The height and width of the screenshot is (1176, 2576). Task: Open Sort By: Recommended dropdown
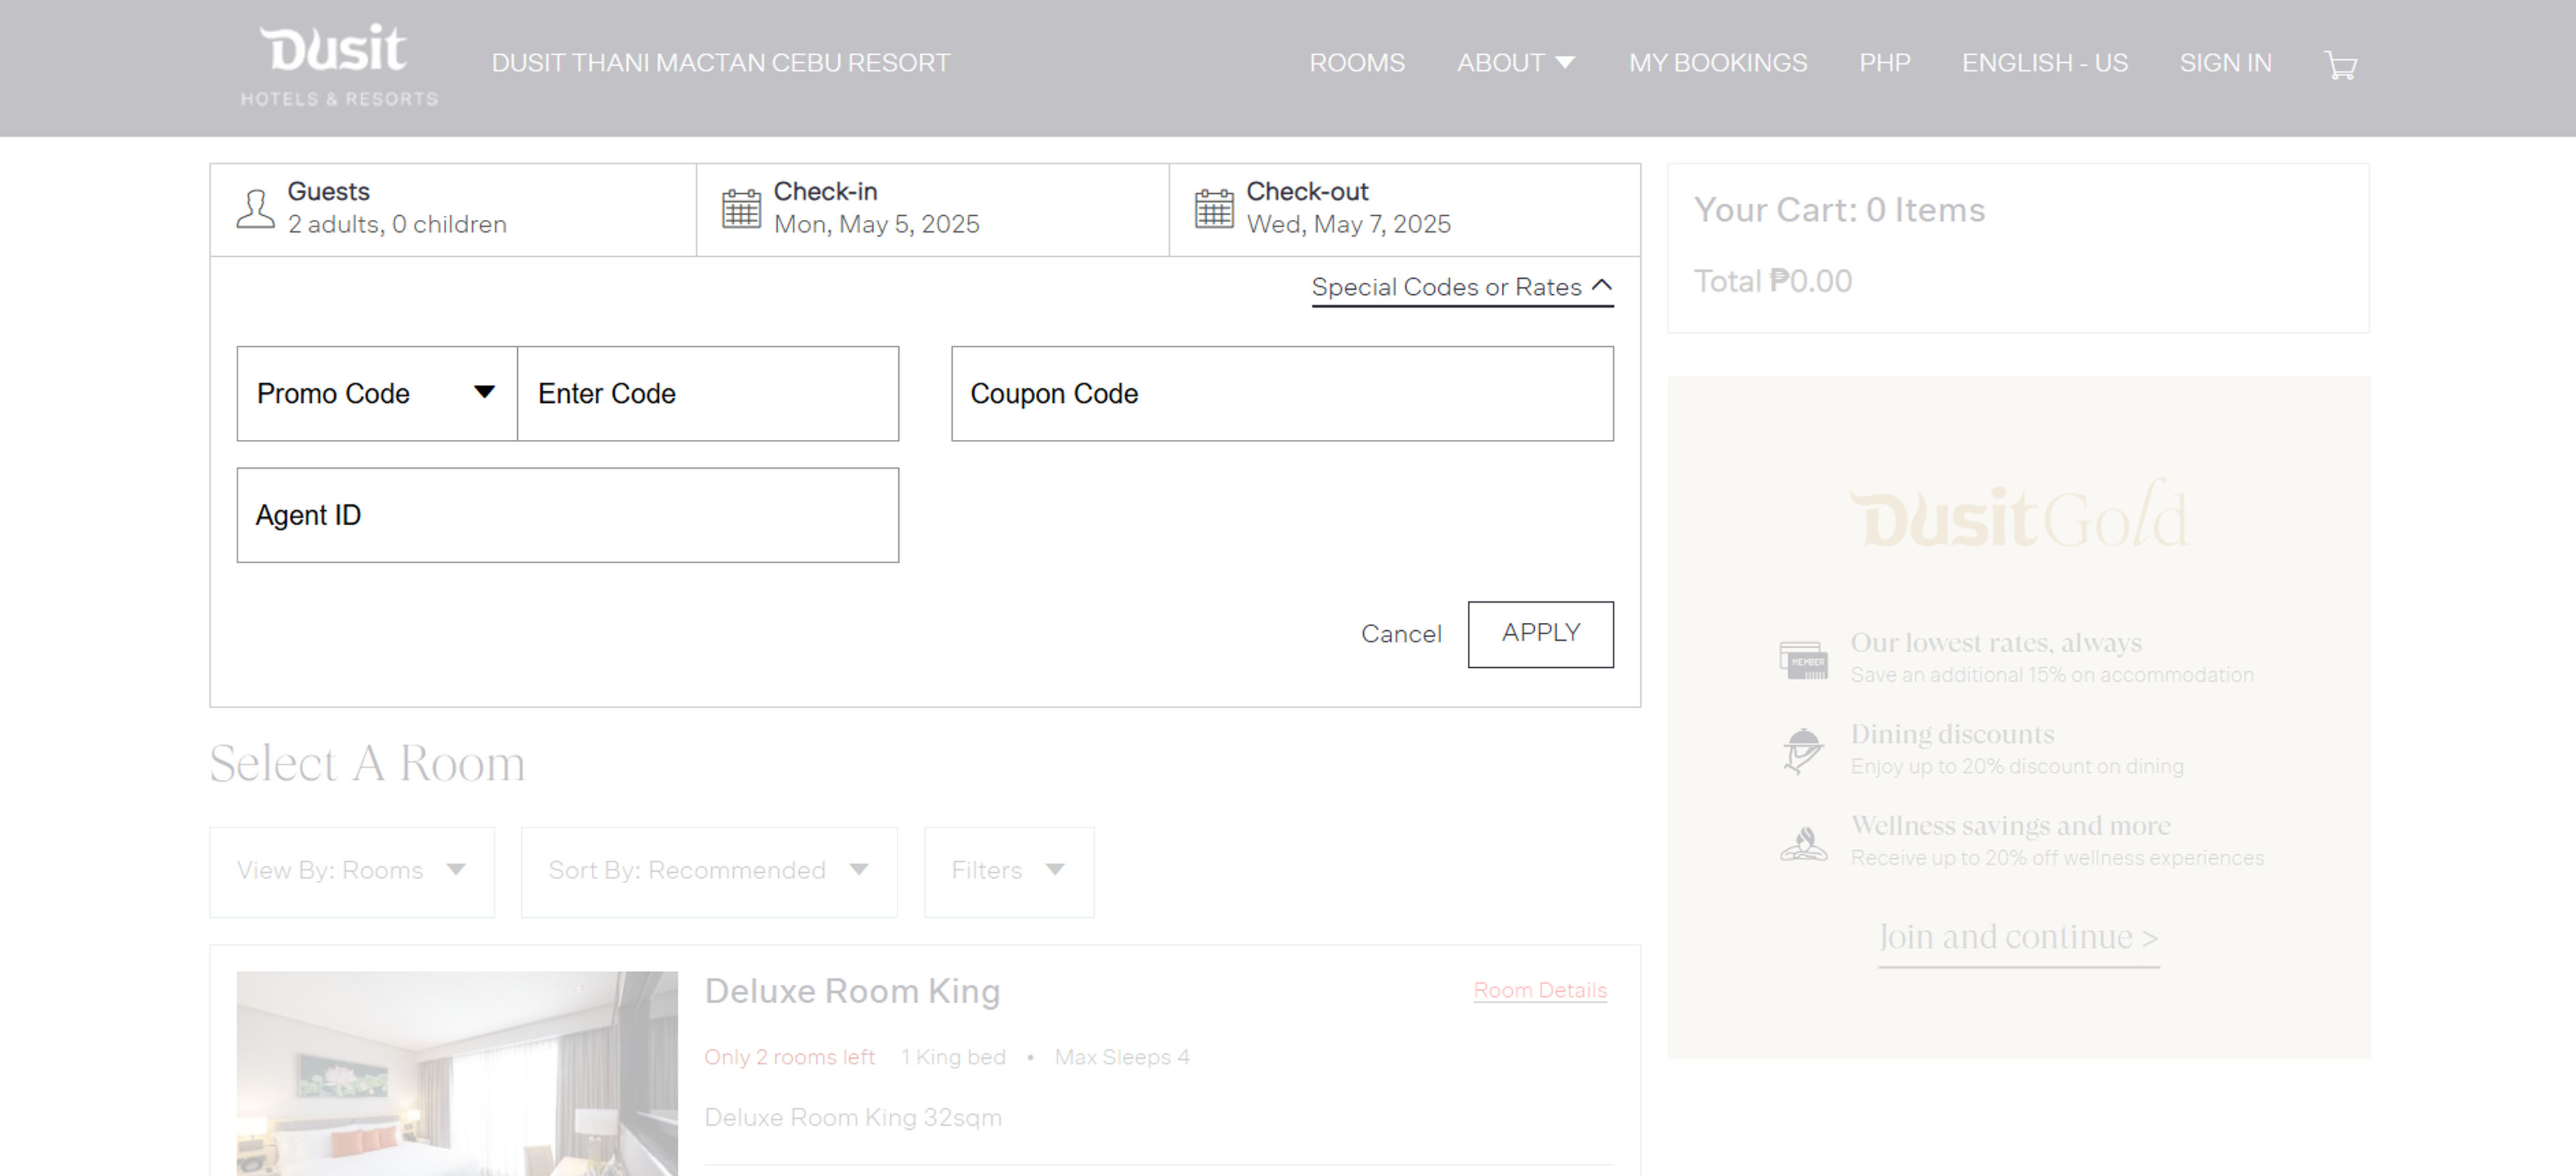[709, 871]
